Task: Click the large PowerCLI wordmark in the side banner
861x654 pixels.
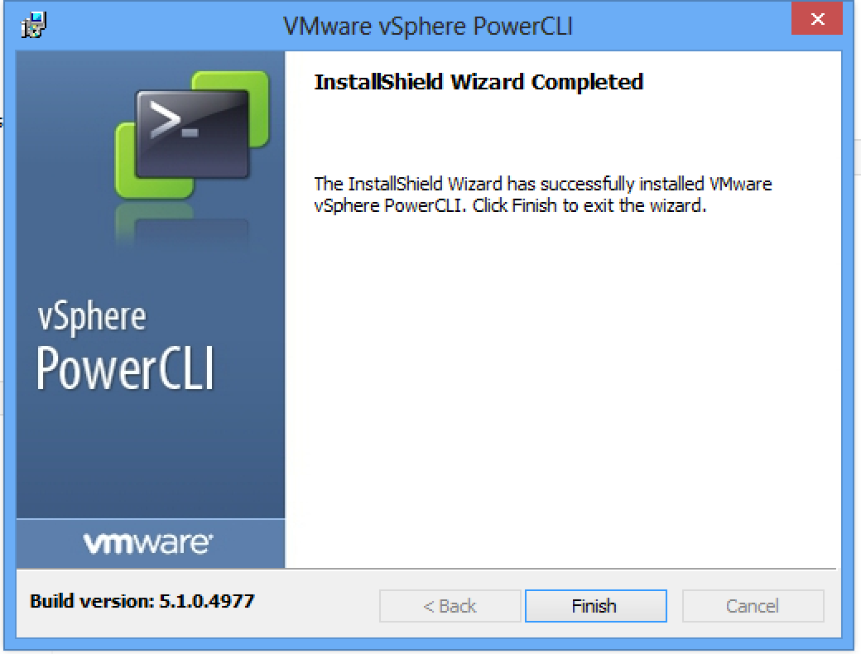Action: pos(125,368)
